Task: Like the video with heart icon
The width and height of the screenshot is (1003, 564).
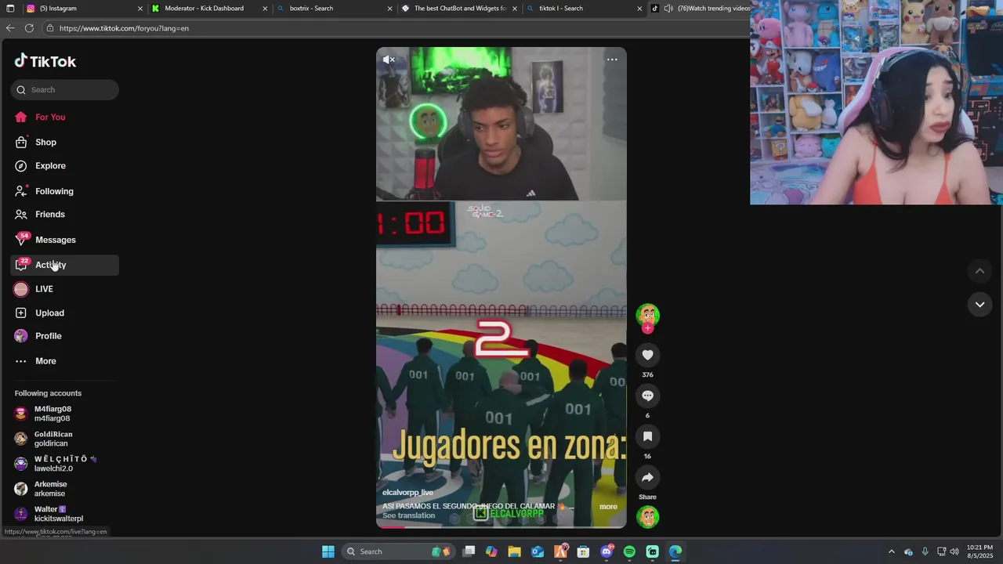Action: point(647,355)
